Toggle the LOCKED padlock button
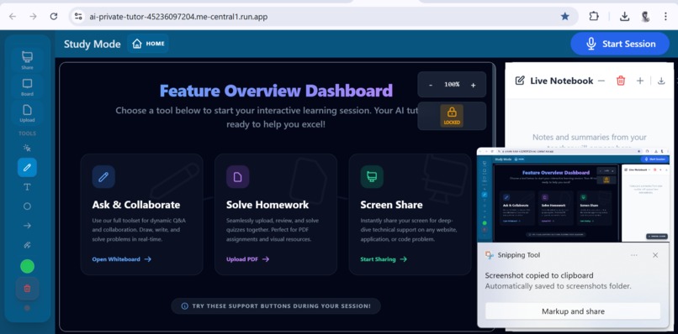 click(452, 116)
